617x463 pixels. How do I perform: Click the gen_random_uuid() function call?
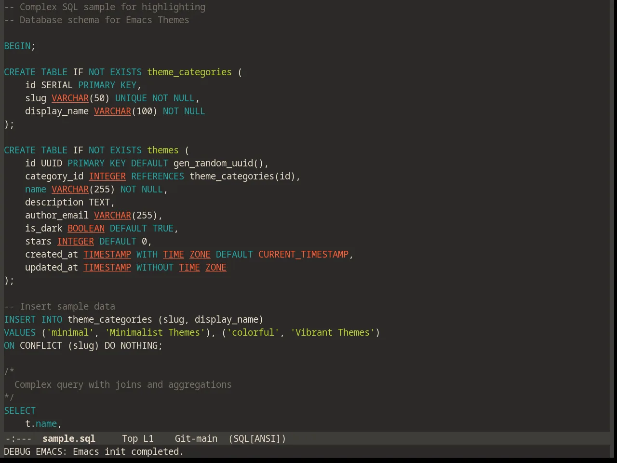pos(218,163)
